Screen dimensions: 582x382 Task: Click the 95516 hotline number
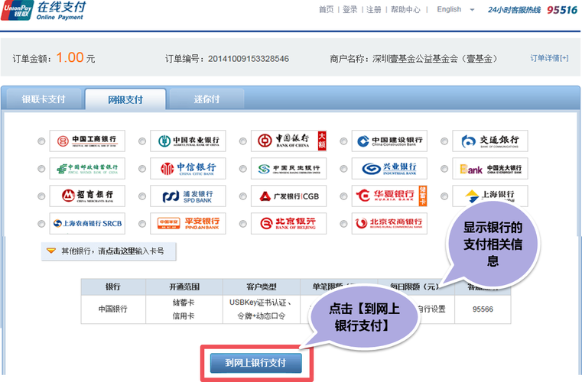click(x=562, y=10)
